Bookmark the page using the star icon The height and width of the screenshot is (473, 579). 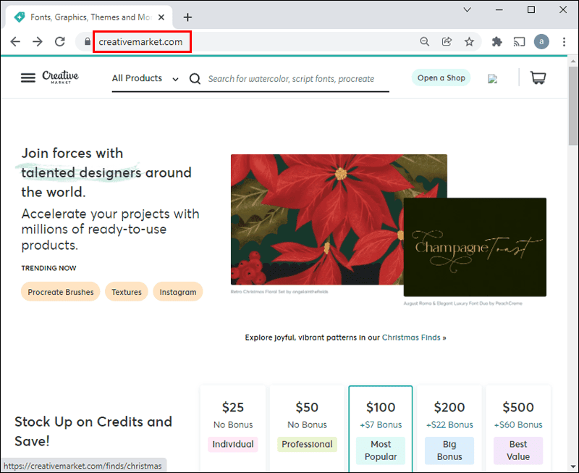(469, 41)
